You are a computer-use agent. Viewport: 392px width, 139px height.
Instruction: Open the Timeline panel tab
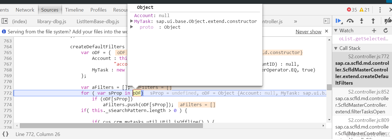[74, 10]
